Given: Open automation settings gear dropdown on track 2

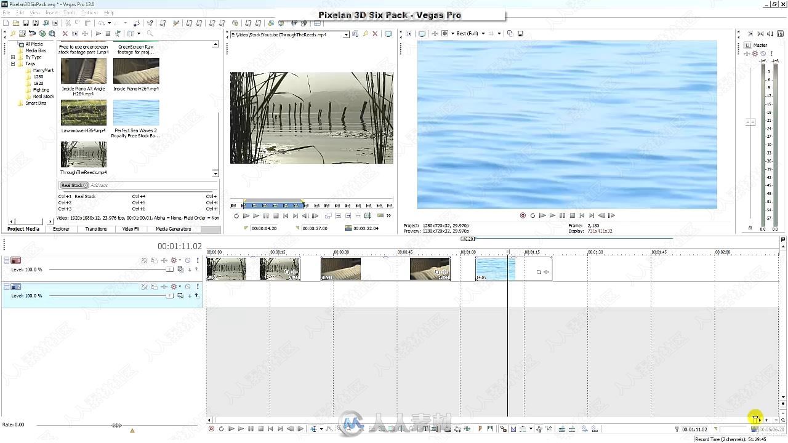Looking at the screenshot, I should click(x=180, y=286).
